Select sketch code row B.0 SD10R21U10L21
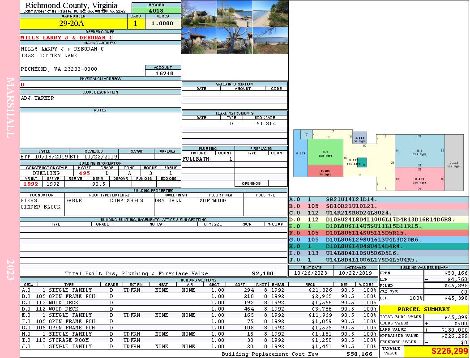 click(379, 206)
